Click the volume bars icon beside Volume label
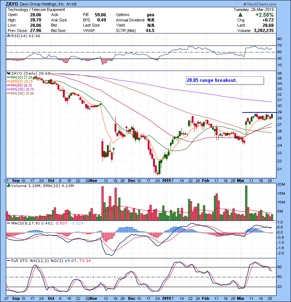 pyautogui.click(x=8, y=186)
